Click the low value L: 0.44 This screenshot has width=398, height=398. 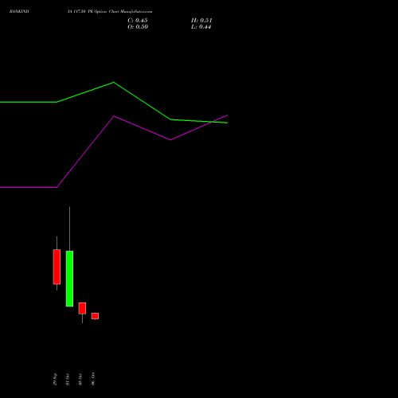click(201, 27)
